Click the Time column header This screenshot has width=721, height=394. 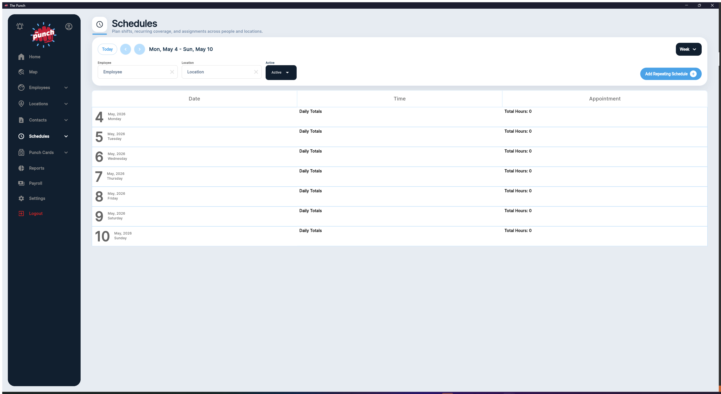tap(400, 99)
